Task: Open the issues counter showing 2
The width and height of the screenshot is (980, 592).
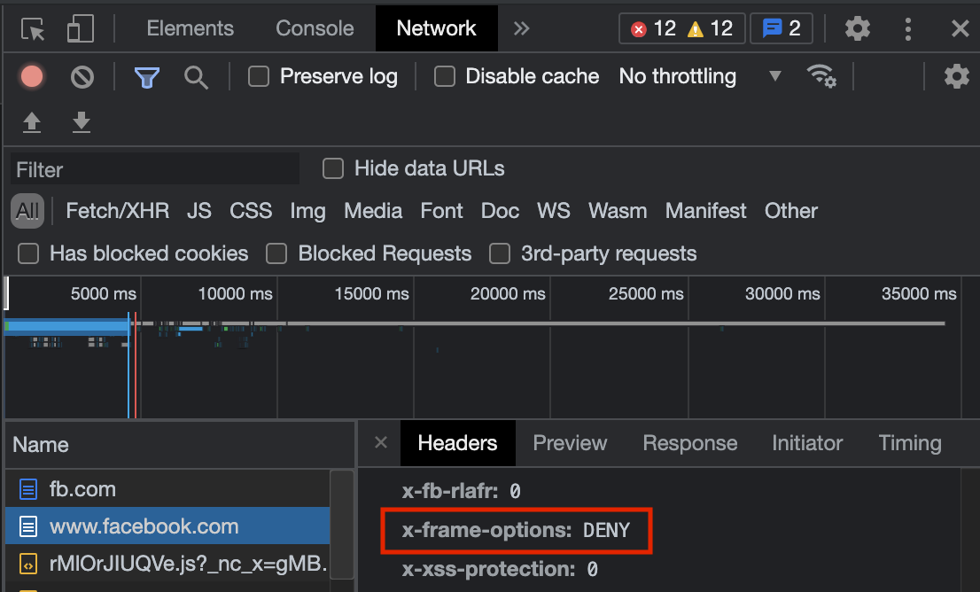Action: [x=782, y=28]
